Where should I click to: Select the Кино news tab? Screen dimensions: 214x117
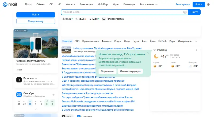153,41
